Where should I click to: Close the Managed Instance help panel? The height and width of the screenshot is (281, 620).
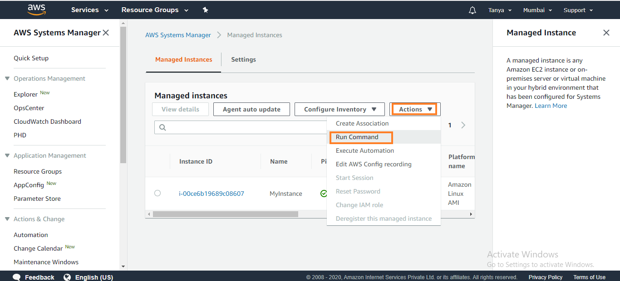click(x=606, y=33)
